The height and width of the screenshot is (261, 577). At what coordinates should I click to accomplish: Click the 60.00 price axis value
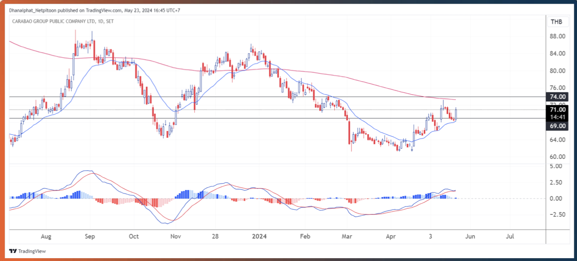point(558,157)
